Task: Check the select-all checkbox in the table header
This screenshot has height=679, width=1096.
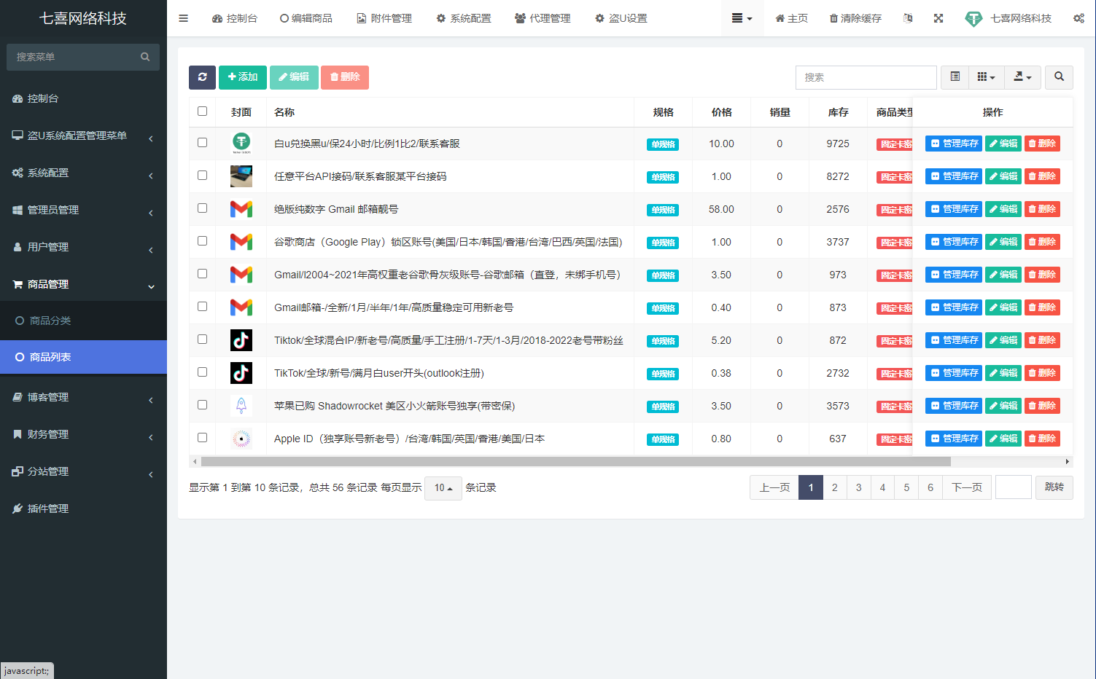Action: [x=202, y=111]
